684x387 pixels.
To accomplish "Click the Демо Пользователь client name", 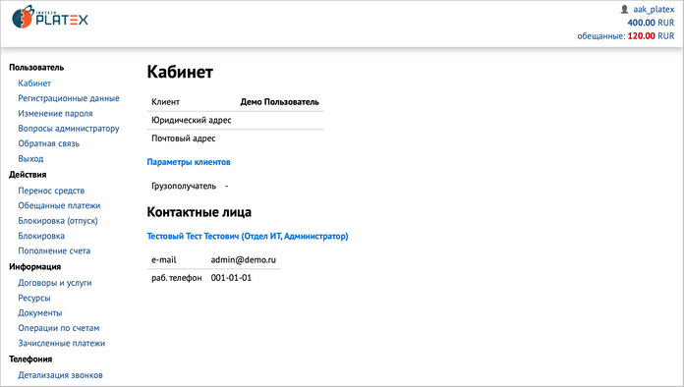I will (x=280, y=102).
